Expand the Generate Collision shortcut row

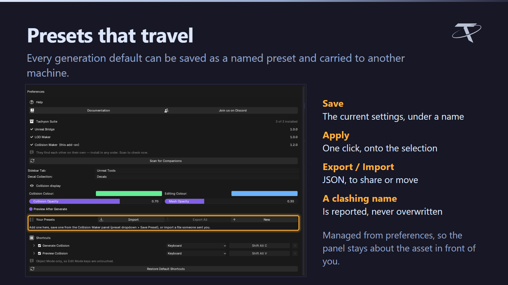pyautogui.click(x=34, y=246)
